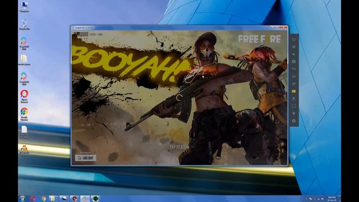Open the taskbar clock and date
The height and width of the screenshot is (202, 359).
332,199
